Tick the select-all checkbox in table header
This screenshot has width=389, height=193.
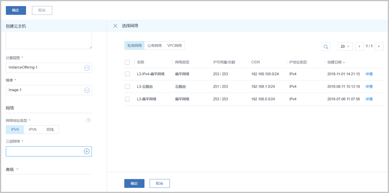point(127,62)
